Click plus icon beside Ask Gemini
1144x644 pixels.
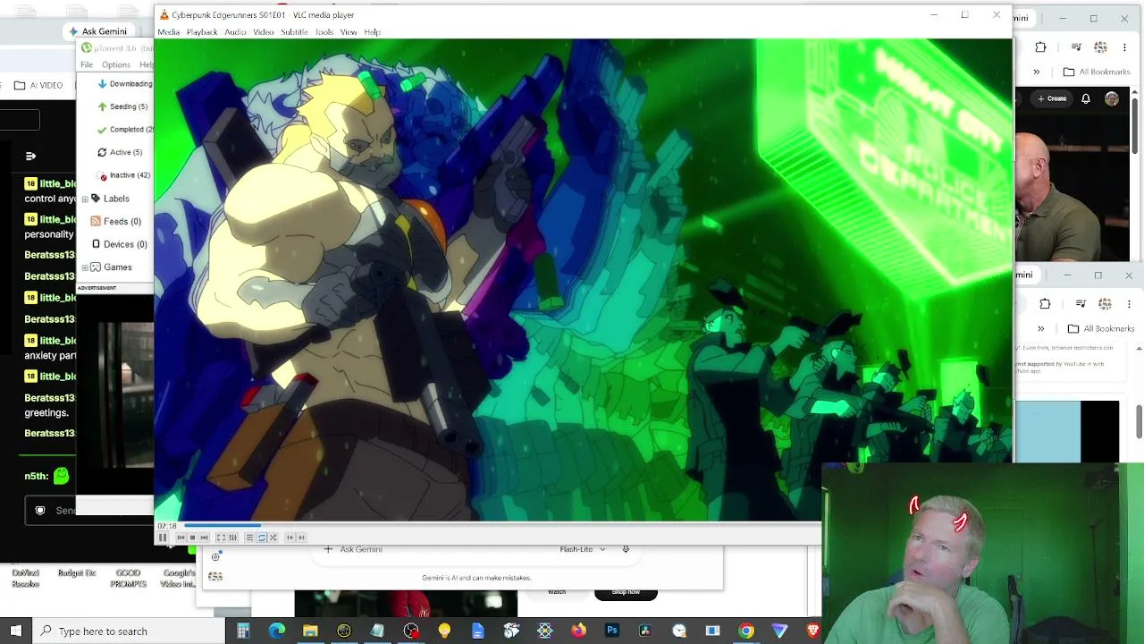(x=328, y=549)
